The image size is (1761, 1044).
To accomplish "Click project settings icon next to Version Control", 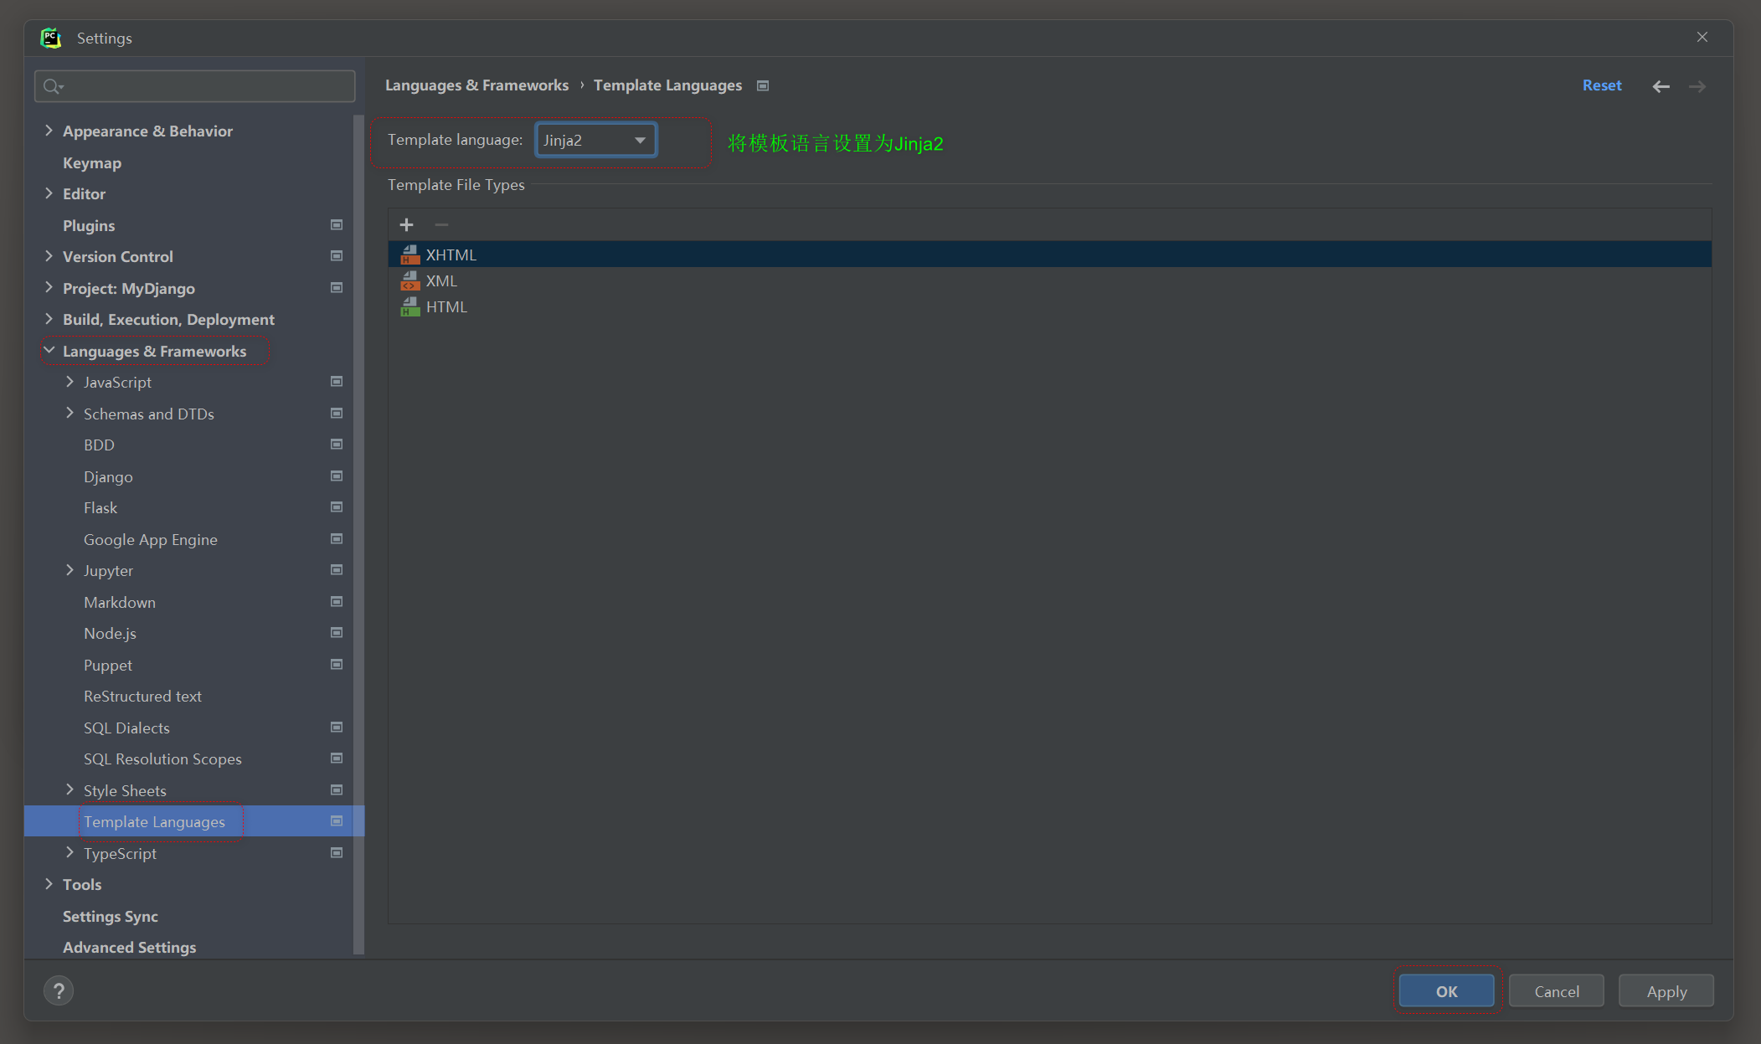I will tap(337, 256).
